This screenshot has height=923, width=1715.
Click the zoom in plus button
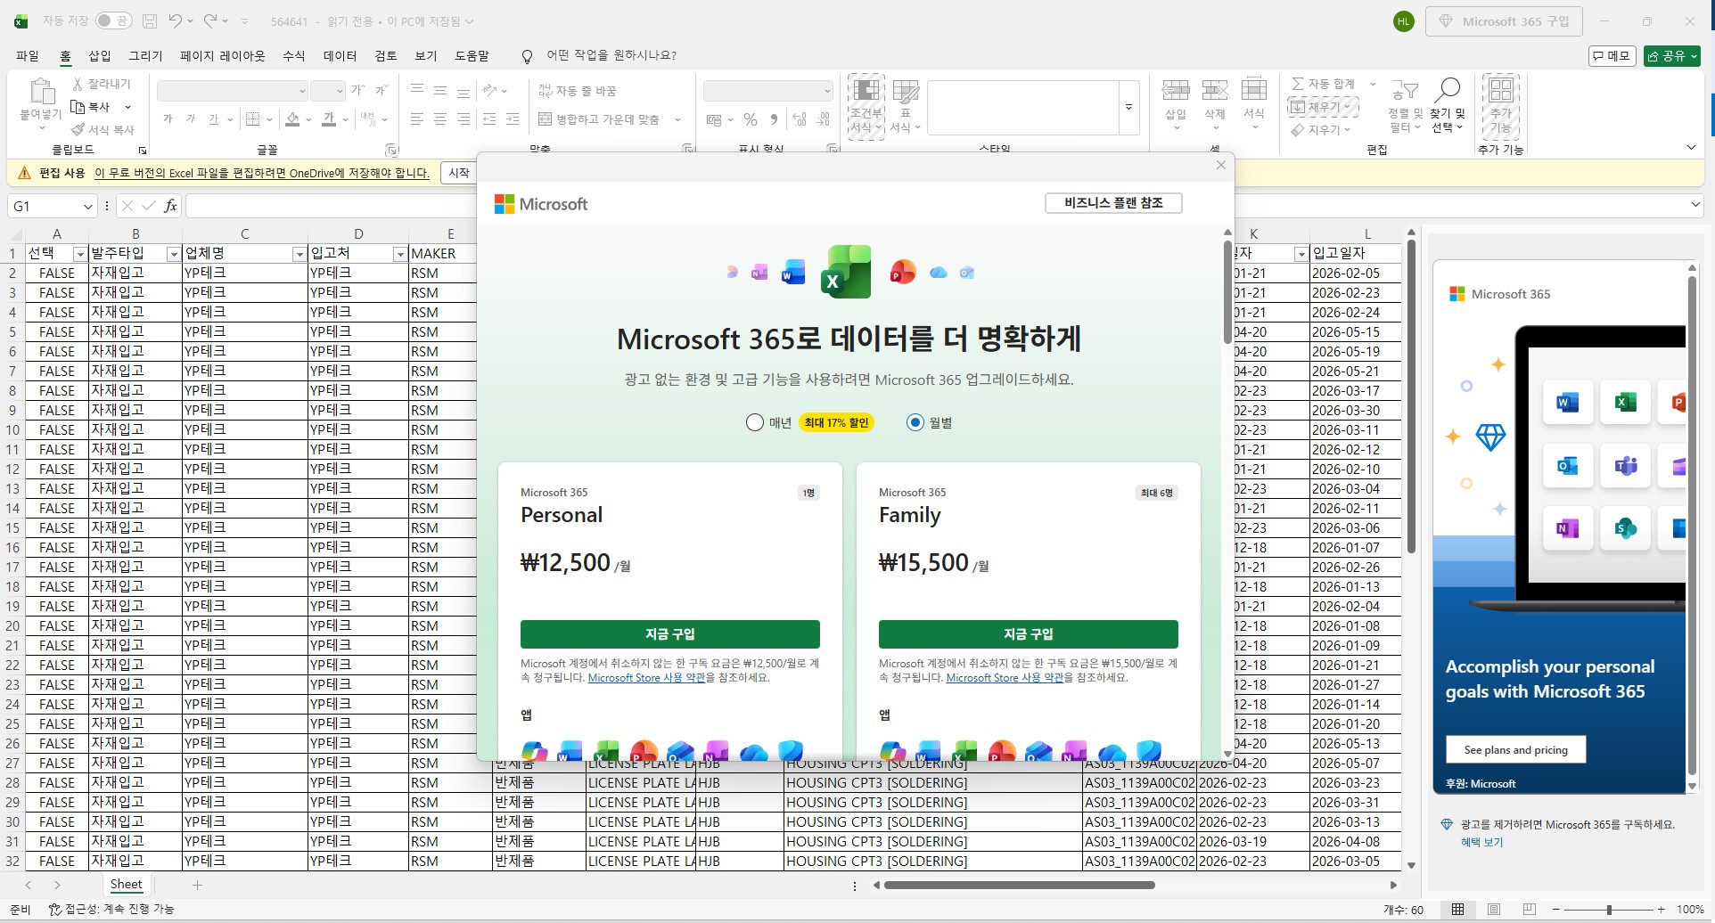tap(1661, 910)
